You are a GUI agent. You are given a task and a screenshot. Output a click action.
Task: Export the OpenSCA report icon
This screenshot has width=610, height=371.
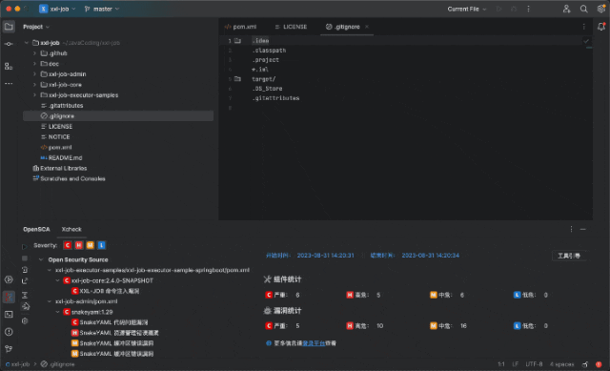click(25, 281)
